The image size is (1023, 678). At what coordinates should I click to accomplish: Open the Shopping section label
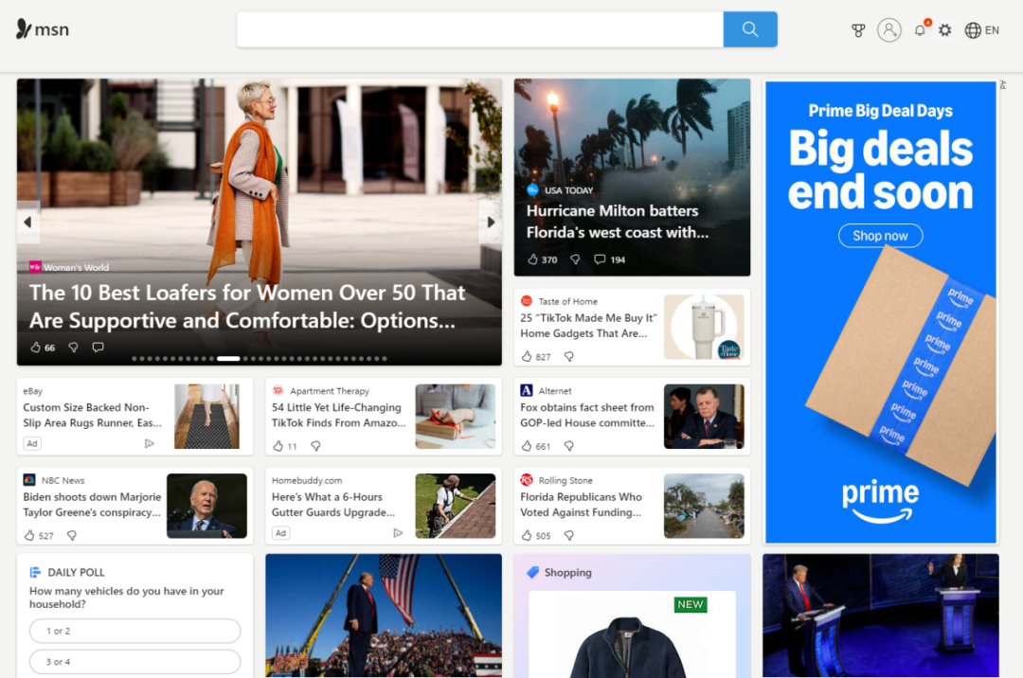point(568,572)
